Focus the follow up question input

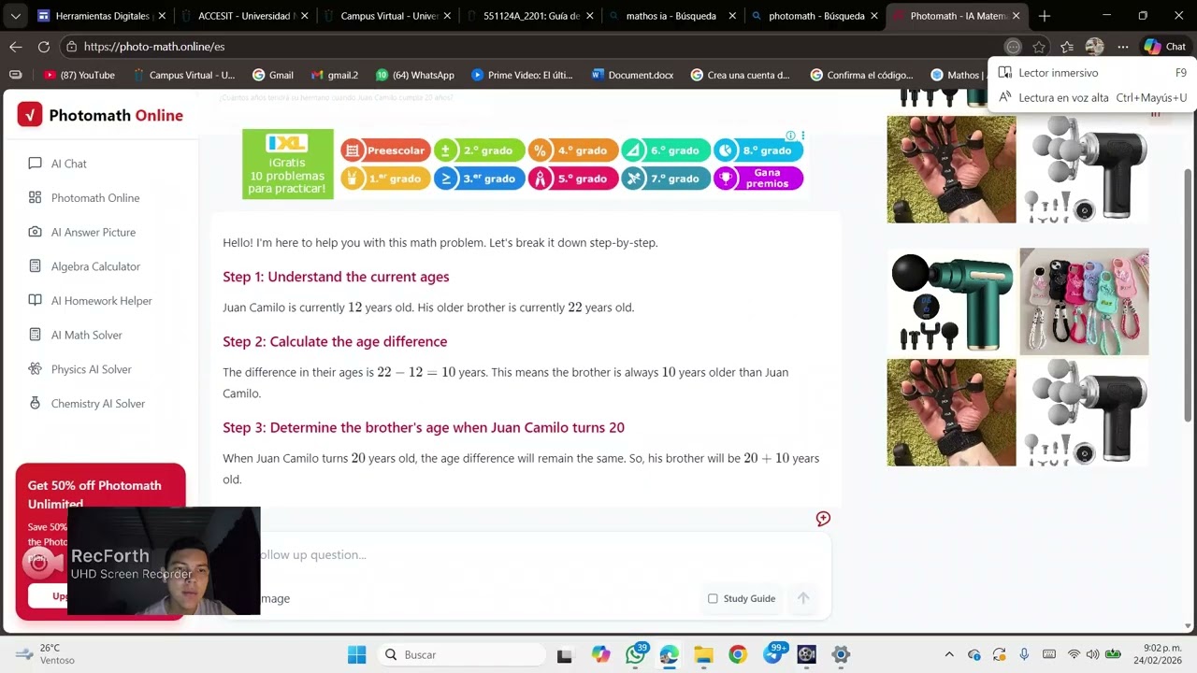524,555
